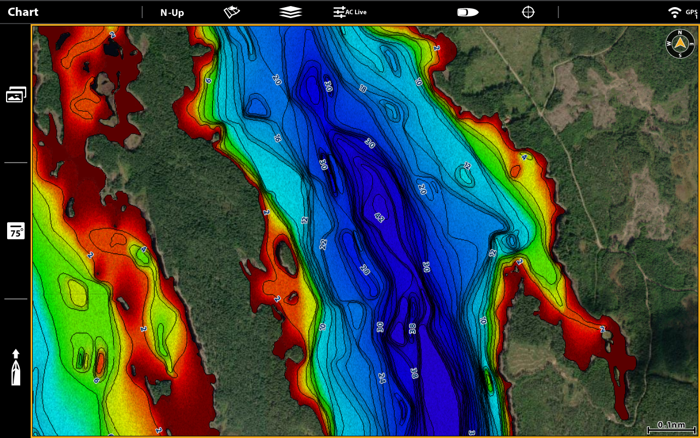
Task: Open the images gallery sidebar icon
Action: click(16, 95)
